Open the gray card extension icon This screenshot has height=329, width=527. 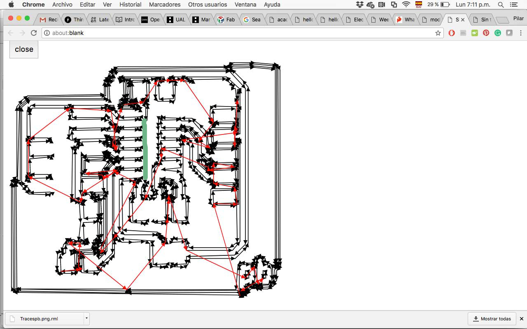pos(463,33)
